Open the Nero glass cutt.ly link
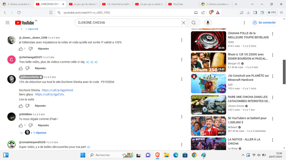 pos(50,94)
